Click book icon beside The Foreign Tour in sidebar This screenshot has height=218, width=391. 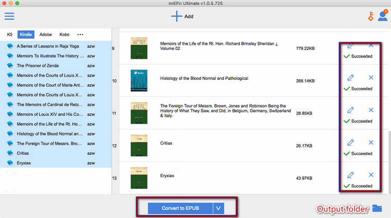point(10,143)
